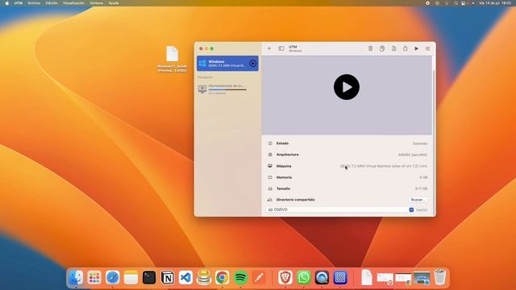This screenshot has width=516, height=290.
Task: Toggle the sidebar visibility icon
Action: pyautogui.click(x=281, y=48)
